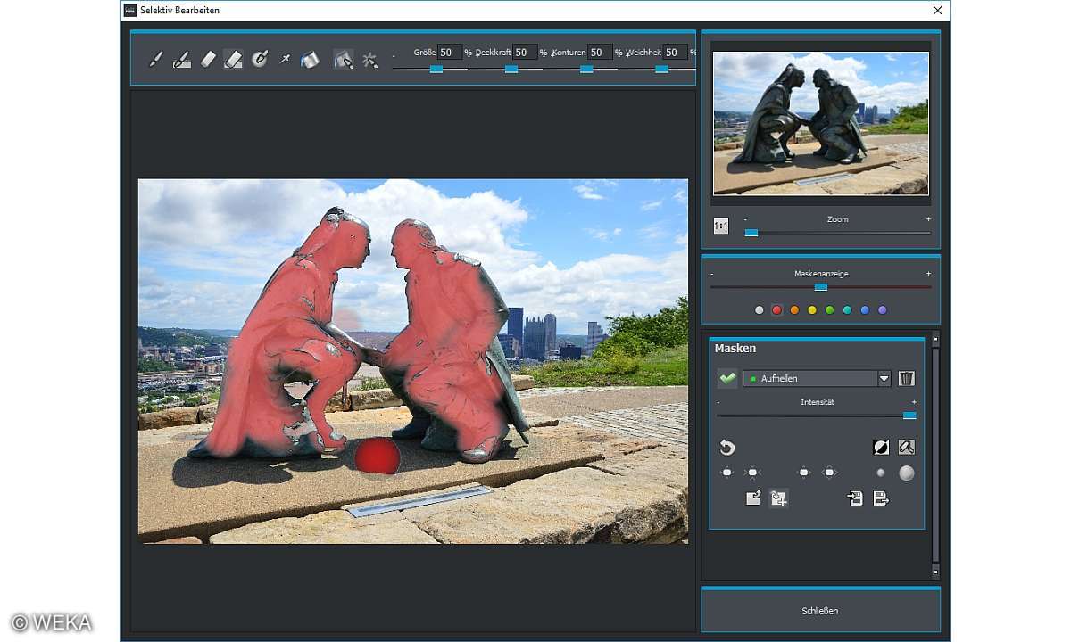Click the Maskenanzeige slider handle
Viewport: 1071px width, 642px height.
point(821,287)
